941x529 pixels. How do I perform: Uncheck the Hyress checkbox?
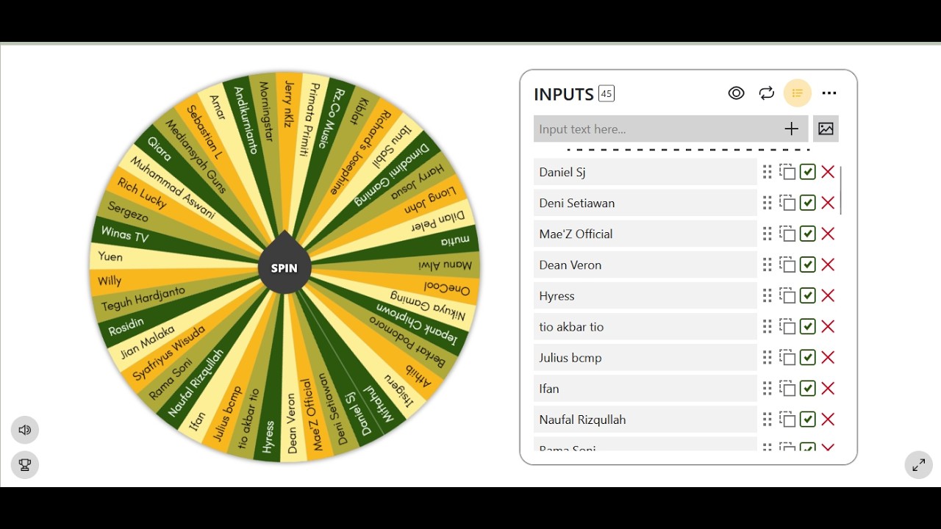click(807, 295)
